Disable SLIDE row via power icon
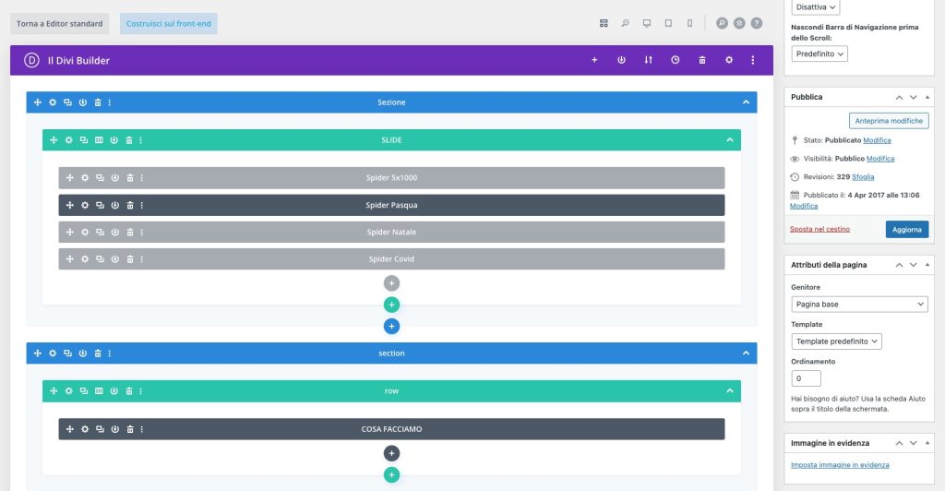This screenshot has width=945, height=491. (x=114, y=139)
